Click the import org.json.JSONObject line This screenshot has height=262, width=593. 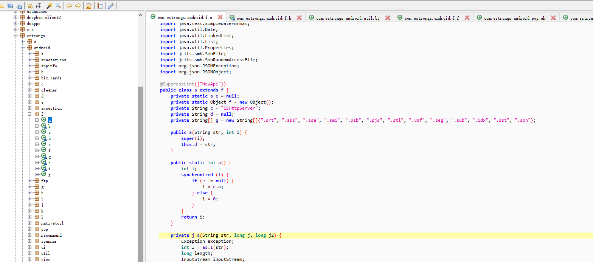coord(196,72)
